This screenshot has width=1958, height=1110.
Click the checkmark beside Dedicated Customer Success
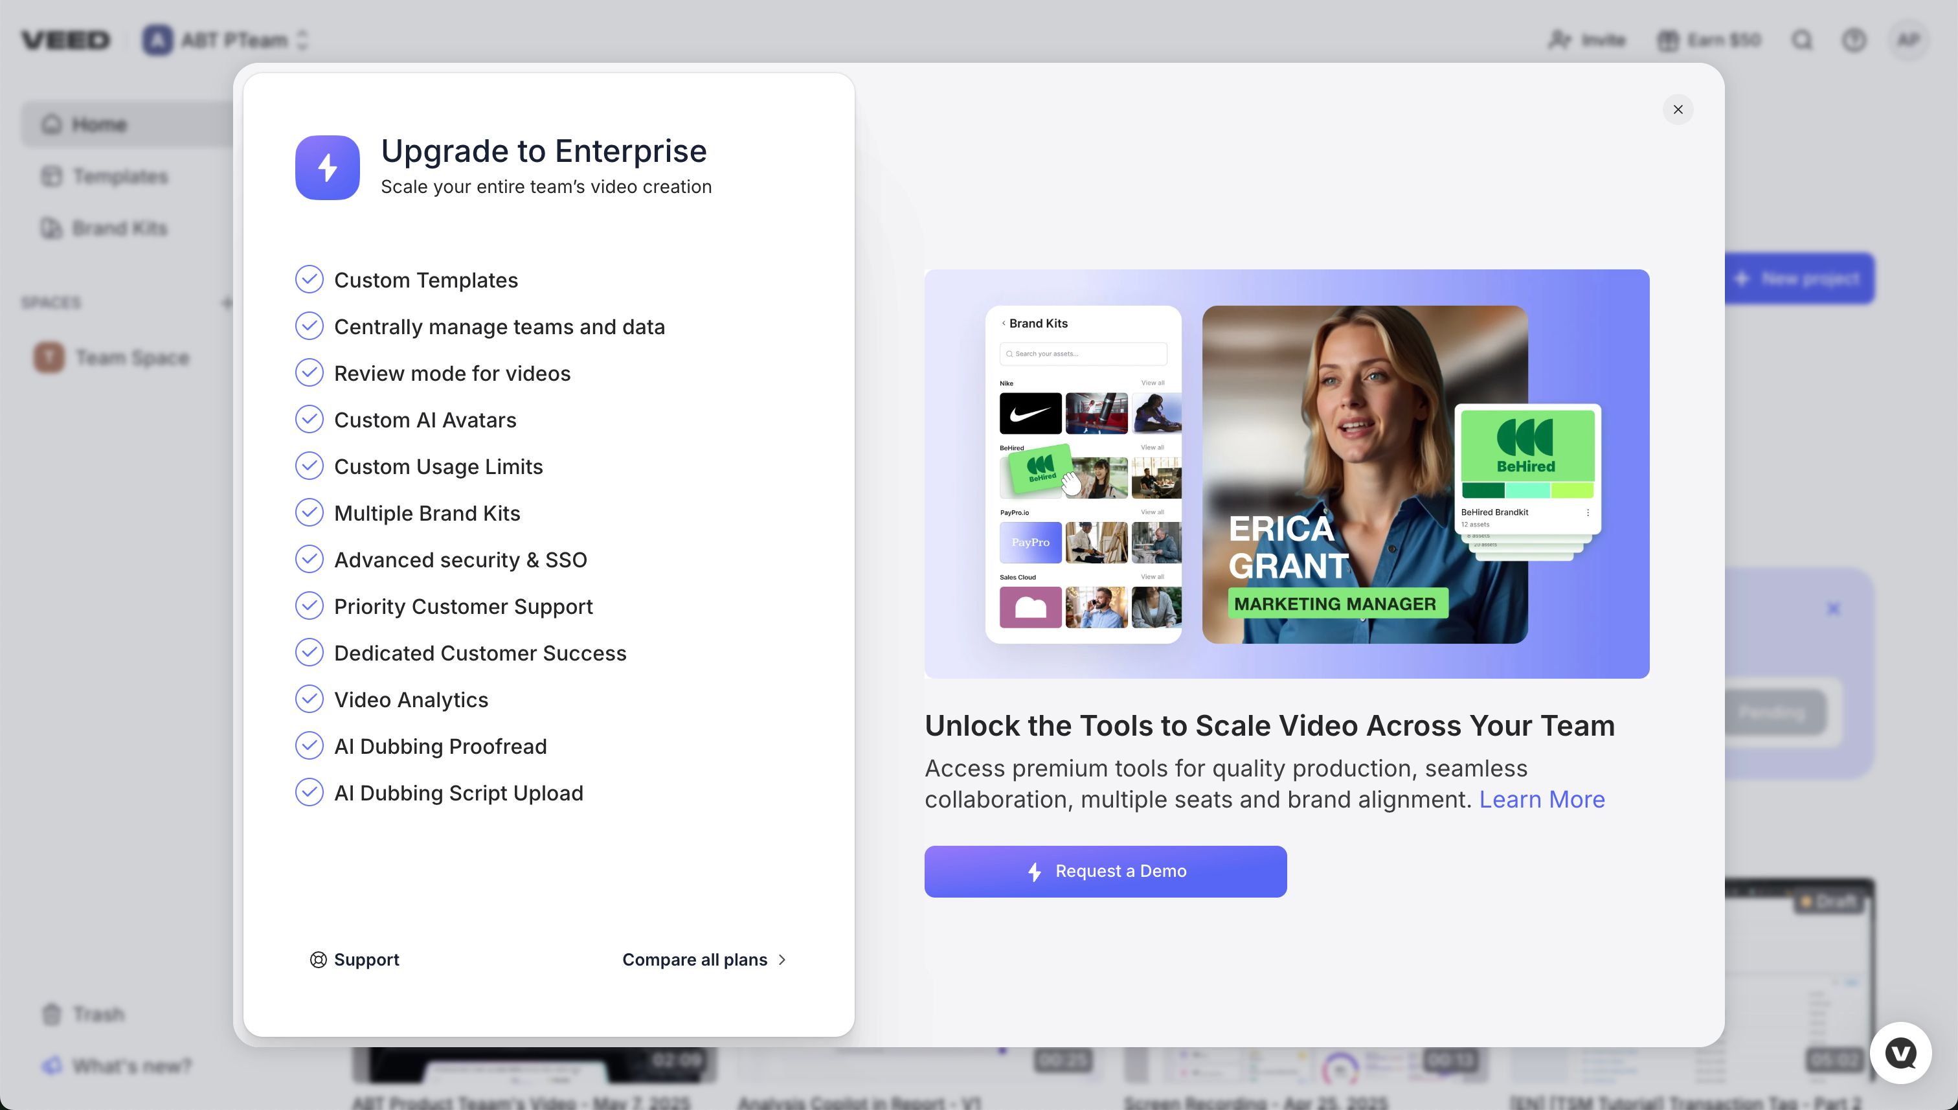pos(309,653)
